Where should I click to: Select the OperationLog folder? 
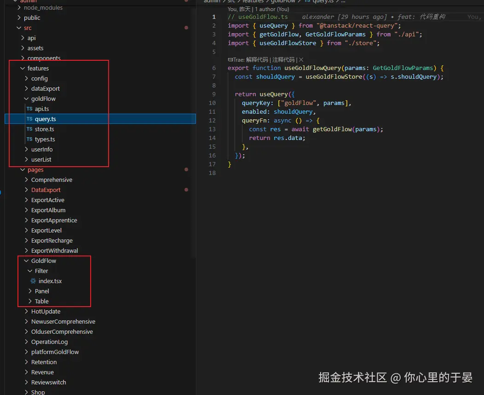point(49,342)
